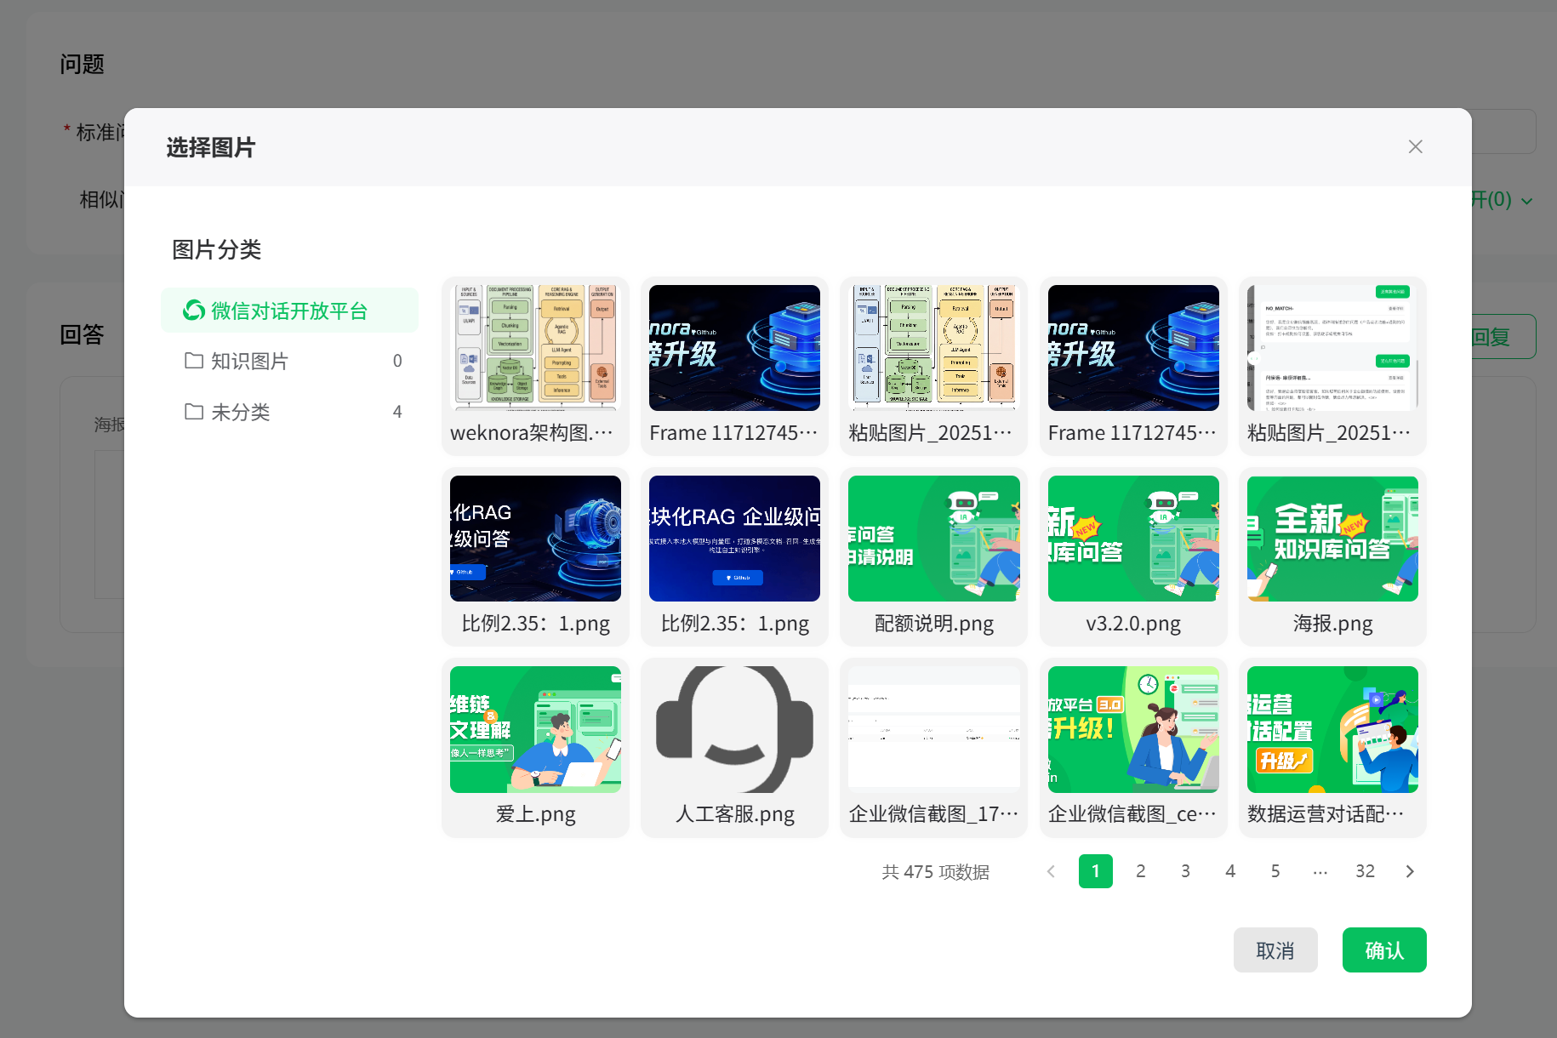Screen dimensions: 1557x1038
Task: Click the previous page arrow
Action: pyautogui.click(x=1051, y=871)
